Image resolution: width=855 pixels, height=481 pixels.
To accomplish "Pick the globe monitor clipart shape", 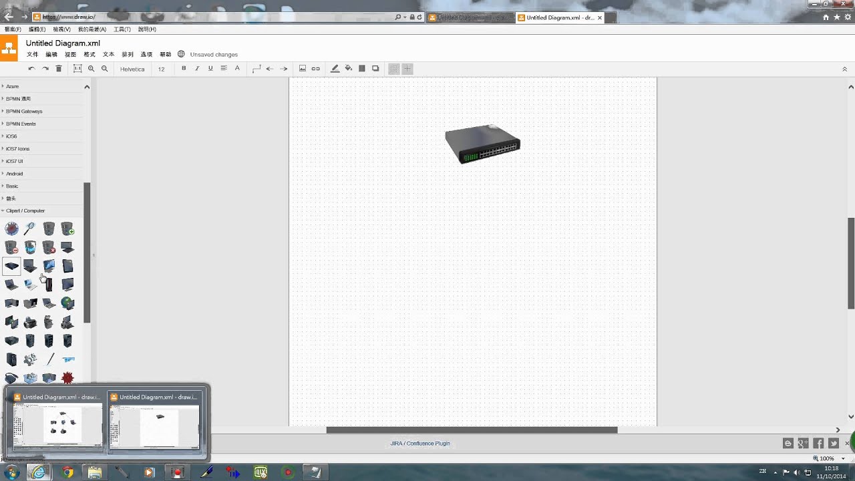I will click(67, 303).
